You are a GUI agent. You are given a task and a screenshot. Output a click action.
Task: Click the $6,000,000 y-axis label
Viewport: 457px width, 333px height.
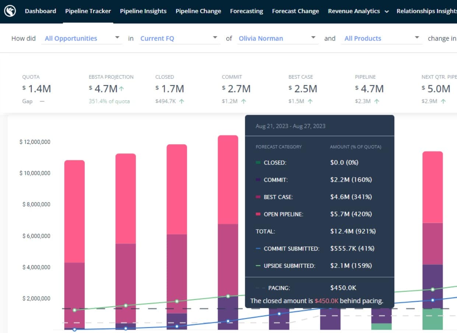pyautogui.click(x=36, y=236)
